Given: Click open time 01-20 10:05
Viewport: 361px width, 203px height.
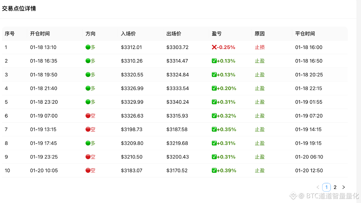Looking at the screenshot, I should click(x=44, y=171).
